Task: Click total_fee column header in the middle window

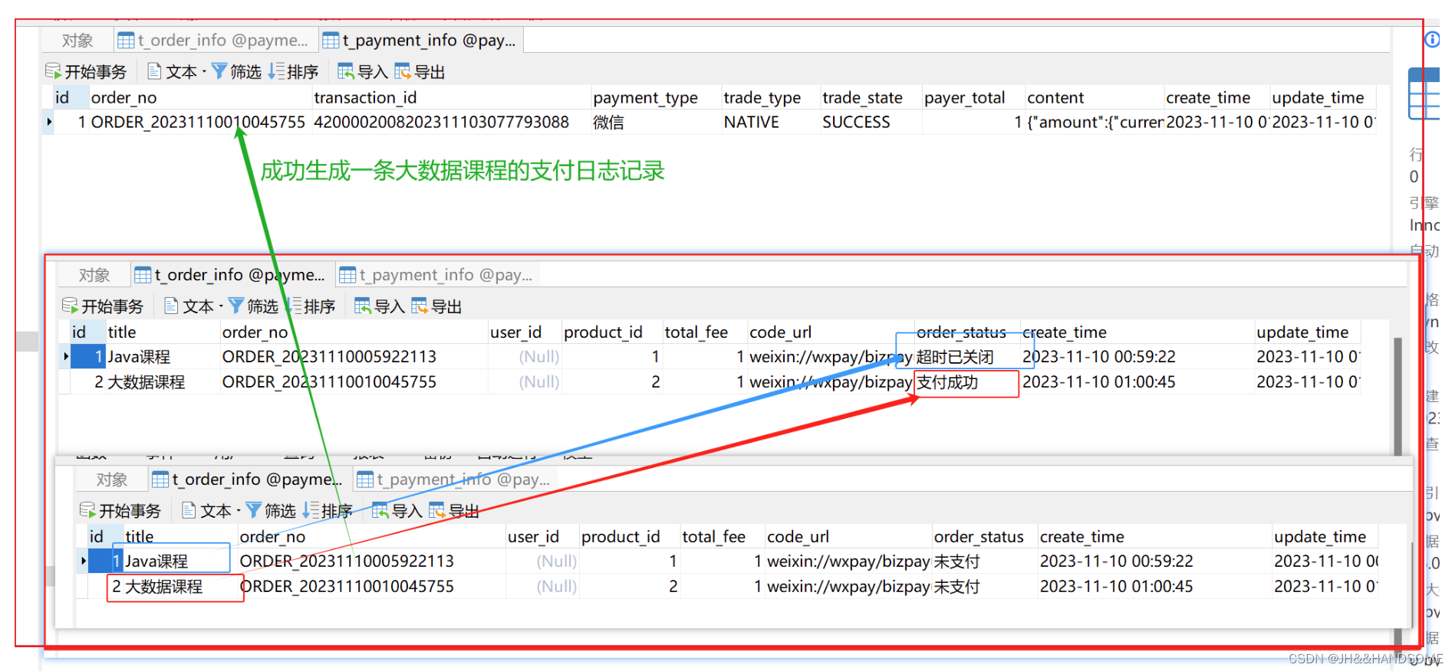Action: coord(704,332)
